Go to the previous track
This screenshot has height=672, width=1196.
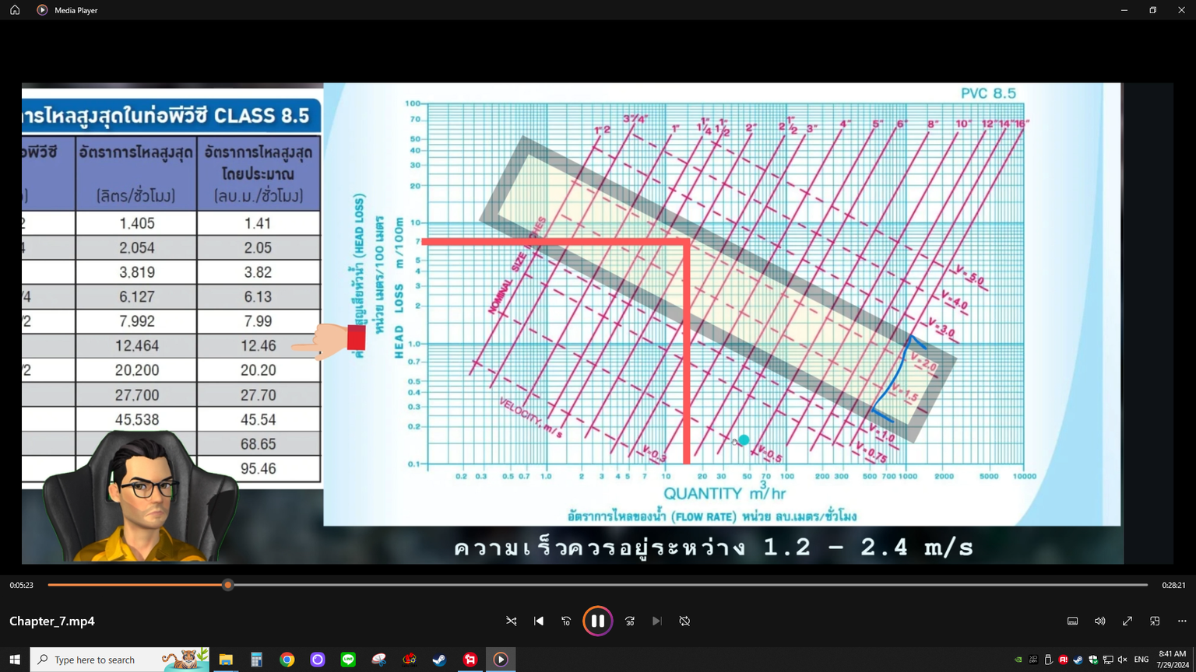539,621
